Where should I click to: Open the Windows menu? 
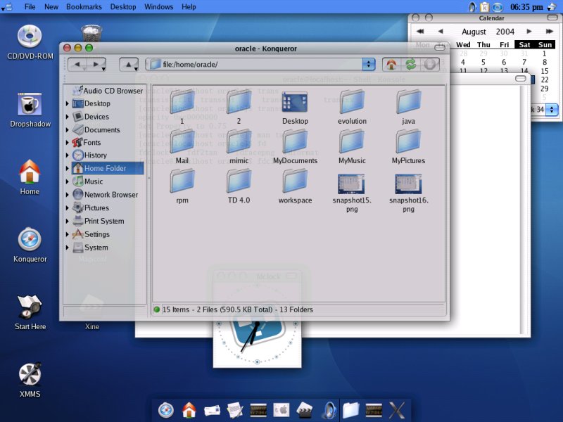click(x=159, y=6)
